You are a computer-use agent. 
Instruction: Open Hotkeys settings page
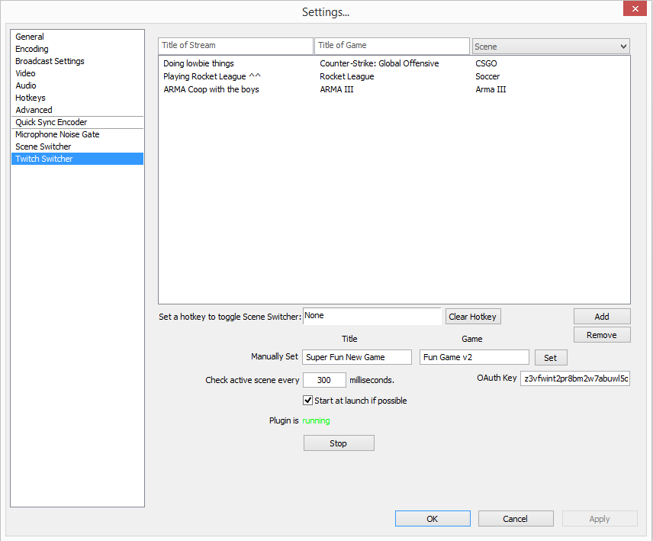[31, 98]
